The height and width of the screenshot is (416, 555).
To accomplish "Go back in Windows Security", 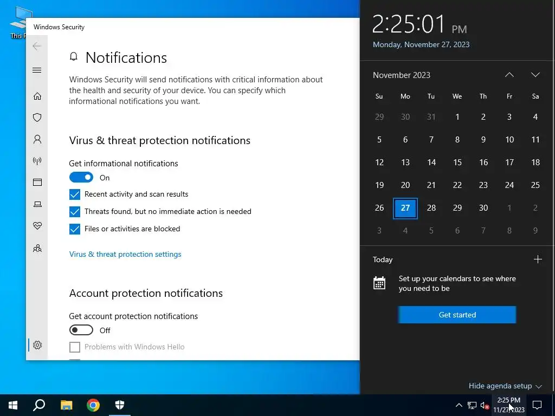I will pyautogui.click(x=37, y=46).
